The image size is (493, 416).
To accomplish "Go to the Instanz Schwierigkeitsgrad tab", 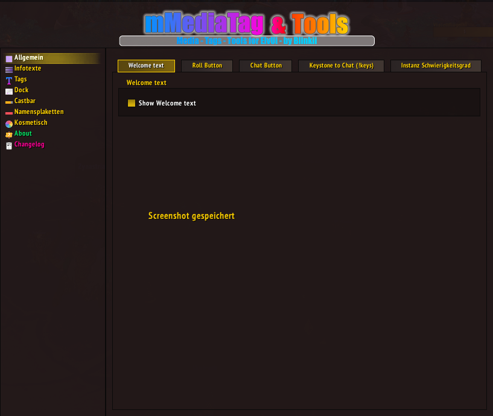I will click(x=436, y=66).
